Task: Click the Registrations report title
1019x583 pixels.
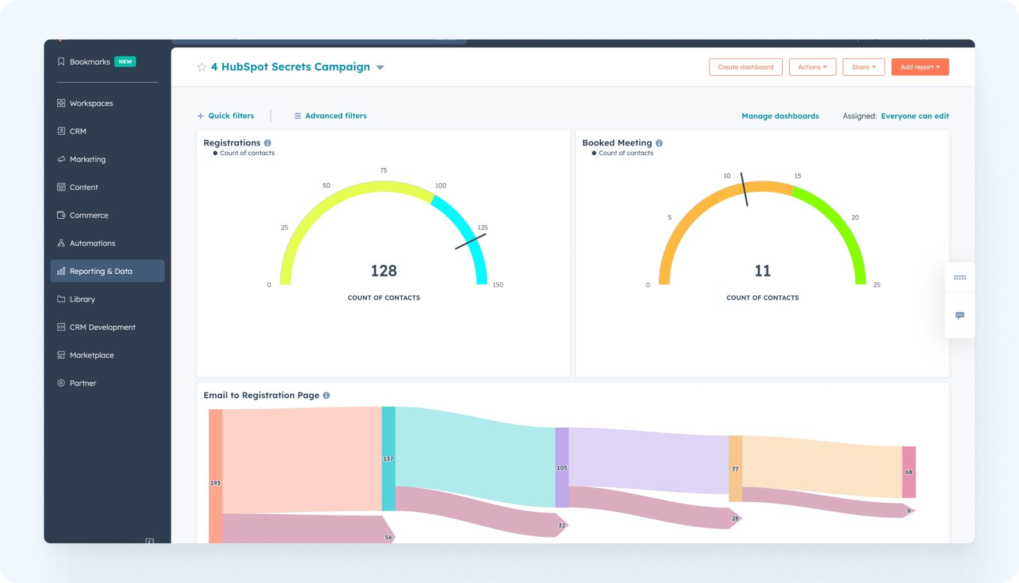Action: click(x=232, y=143)
